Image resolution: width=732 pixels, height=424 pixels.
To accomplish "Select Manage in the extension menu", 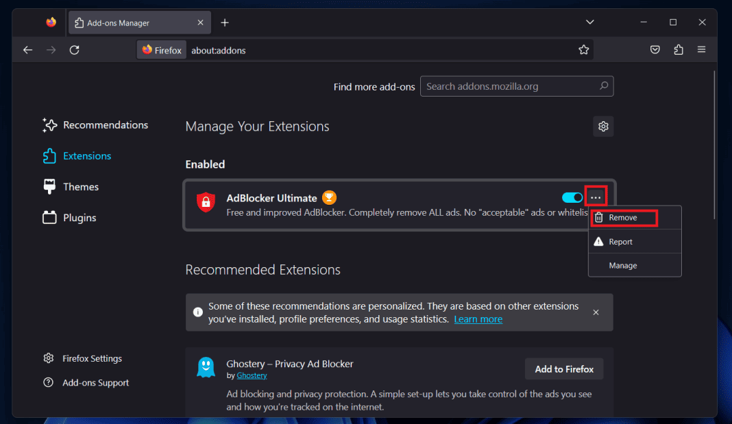I will (623, 266).
